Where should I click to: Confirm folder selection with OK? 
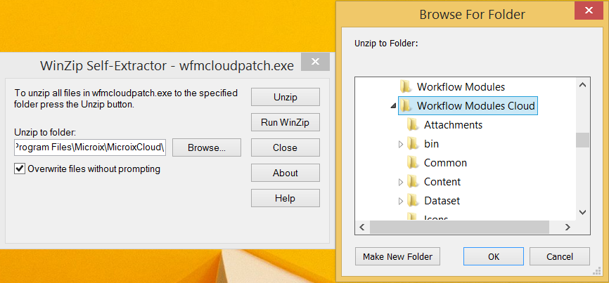494,256
